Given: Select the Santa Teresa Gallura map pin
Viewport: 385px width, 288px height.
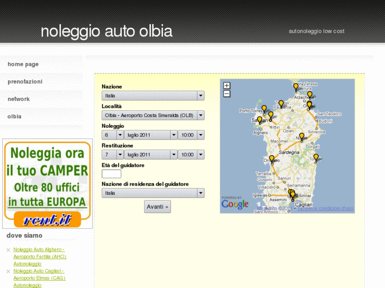Looking at the screenshot, I should tap(296, 87).
